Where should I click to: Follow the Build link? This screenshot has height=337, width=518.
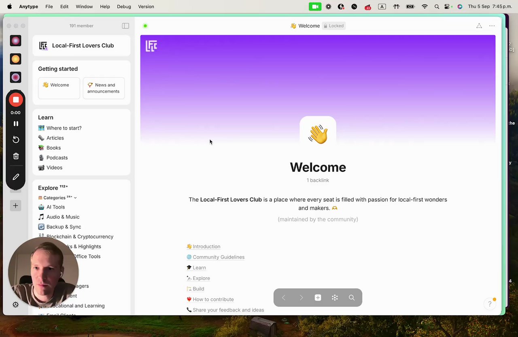click(195, 289)
